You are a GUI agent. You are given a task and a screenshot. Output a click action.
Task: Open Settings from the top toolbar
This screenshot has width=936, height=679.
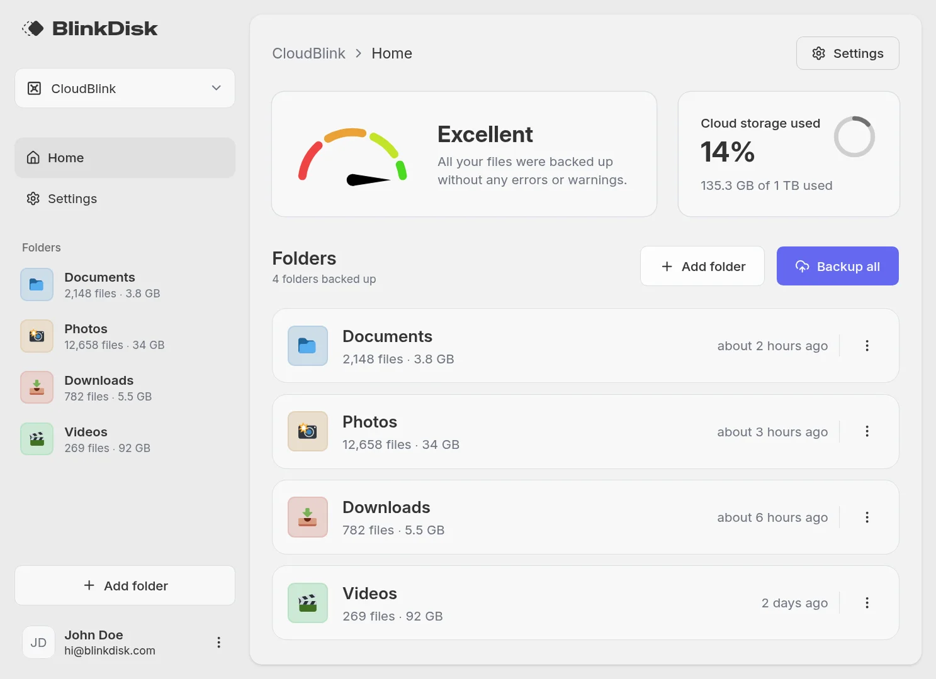tap(847, 53)
